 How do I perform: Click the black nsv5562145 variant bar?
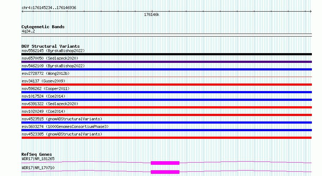tap(166, 54)
